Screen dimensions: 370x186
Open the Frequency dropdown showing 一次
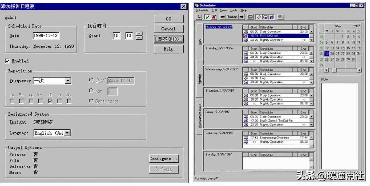52,81
